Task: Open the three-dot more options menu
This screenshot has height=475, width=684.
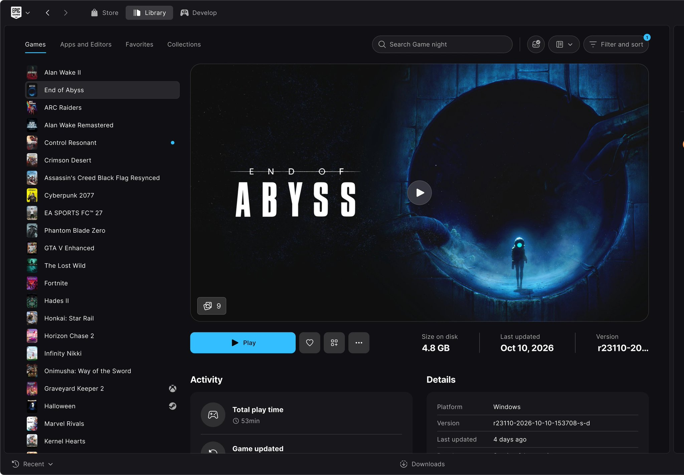Action: [x=359, y=343]
